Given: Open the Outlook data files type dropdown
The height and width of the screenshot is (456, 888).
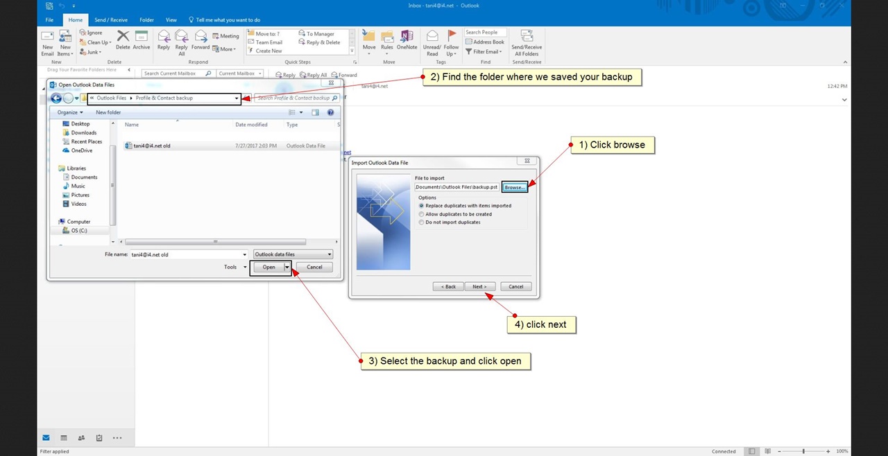Looking at the screenshot, I should (293, 254).
